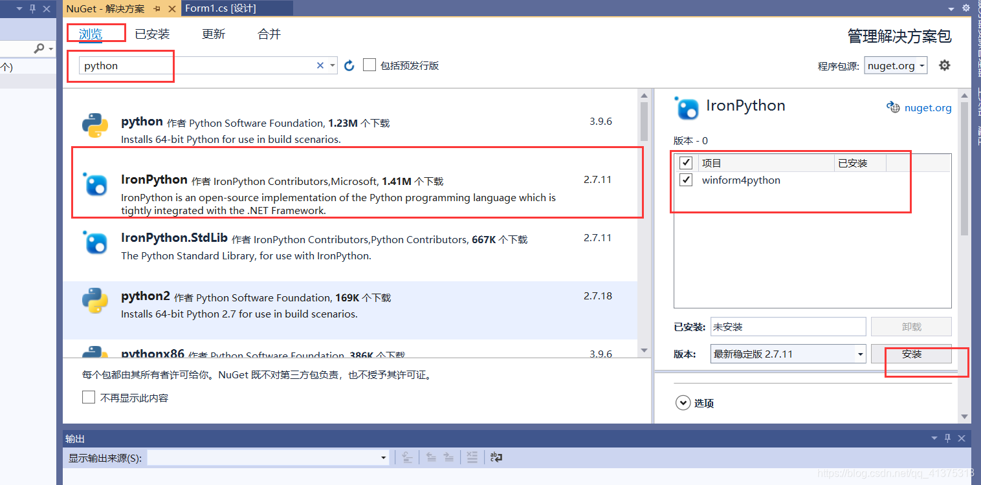This screenshot has height=485, width=981.
Task: Click the nuget.org globe icon
Action: click(893, 107)
